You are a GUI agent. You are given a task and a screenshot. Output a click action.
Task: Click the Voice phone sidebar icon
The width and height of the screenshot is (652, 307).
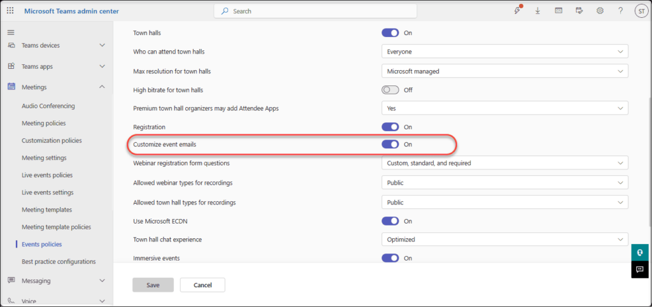coord(11,301)
